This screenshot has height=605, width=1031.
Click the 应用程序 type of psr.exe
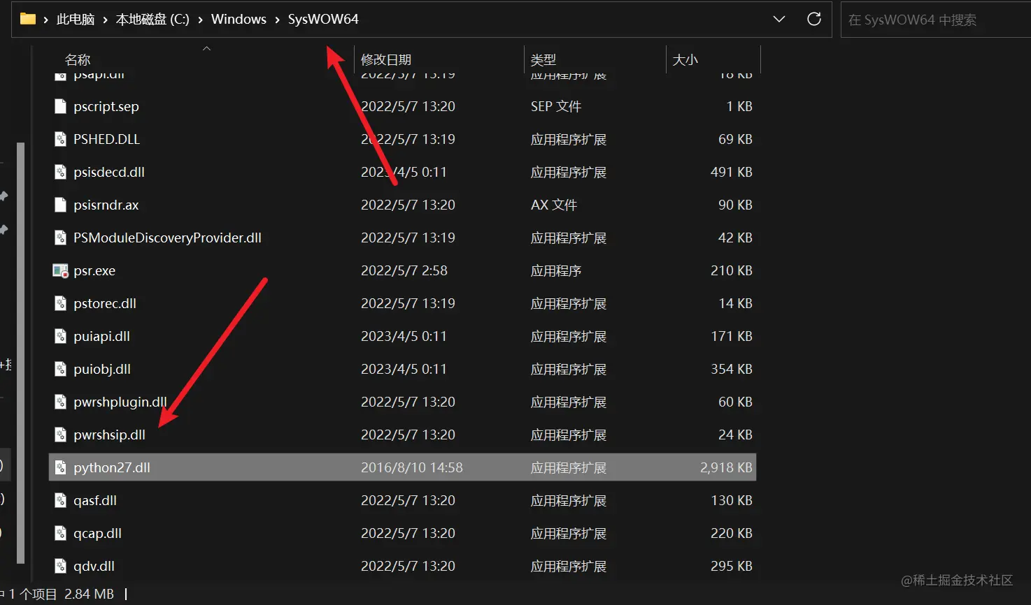[x=556, y=270]
